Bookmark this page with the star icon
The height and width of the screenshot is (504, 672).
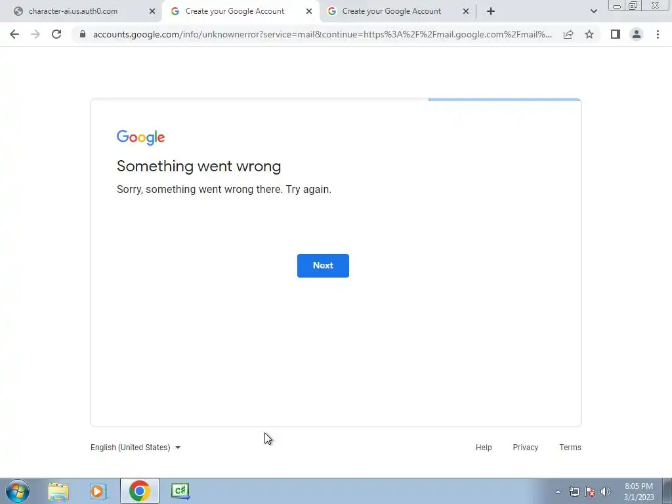coord(589,34)
